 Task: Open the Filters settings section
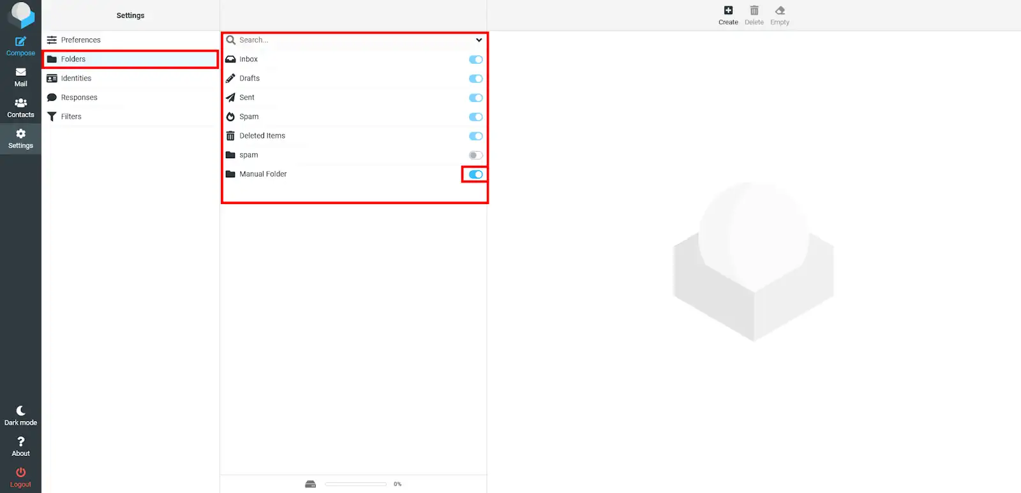coord(71,117)
